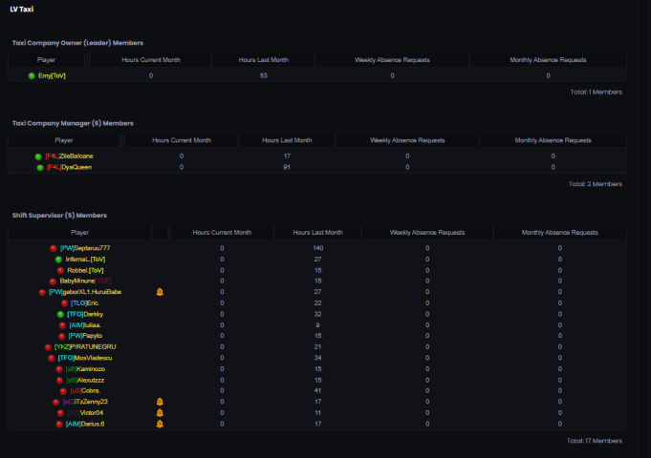Select Taxi Company Owner (Leader) Members heading
The height and width of the screenshot is (458, 651).
click(x=77, y=43)
